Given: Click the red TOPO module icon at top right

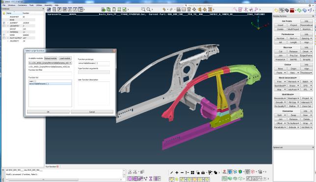Looking at the screenshot, I should pos(292,10).
